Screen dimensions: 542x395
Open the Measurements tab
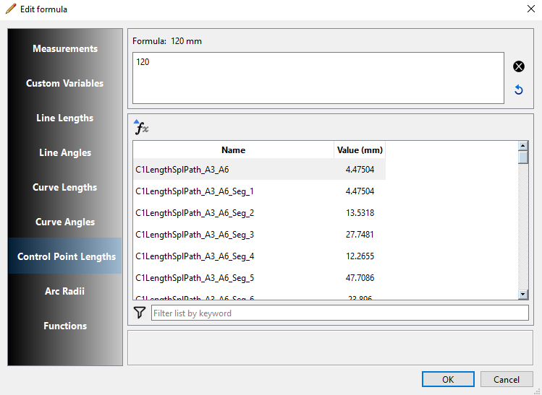pos(65,48)
